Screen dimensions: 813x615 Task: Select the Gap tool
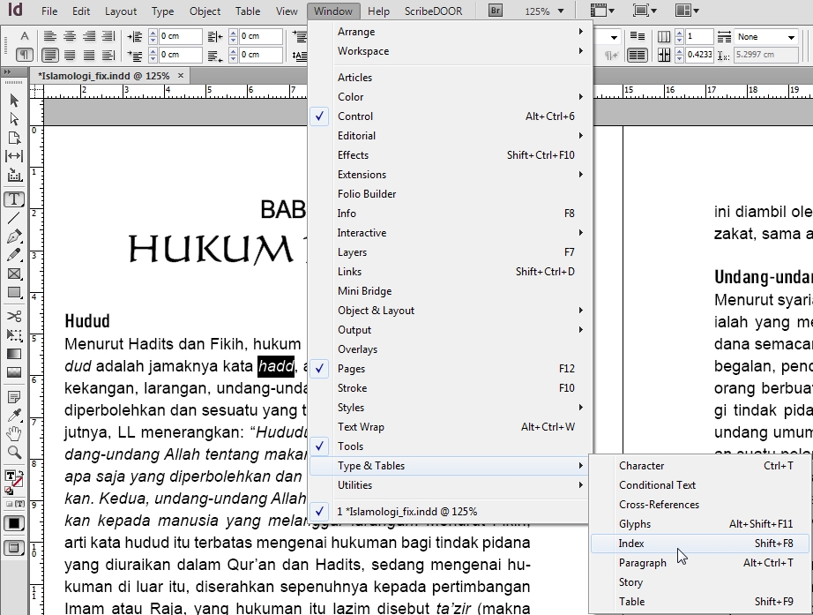(14, 156)
